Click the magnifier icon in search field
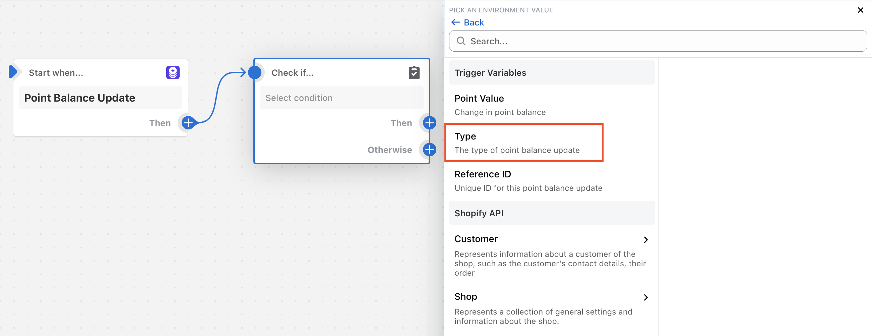 (x=461, y=41)
